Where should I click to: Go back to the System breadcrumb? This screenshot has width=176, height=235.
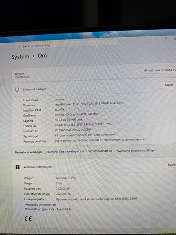(x=20, y=57)
